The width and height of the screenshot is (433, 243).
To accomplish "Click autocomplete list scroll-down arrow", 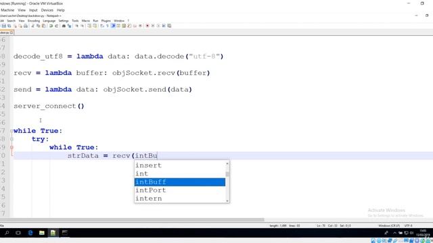I will 227,201.
